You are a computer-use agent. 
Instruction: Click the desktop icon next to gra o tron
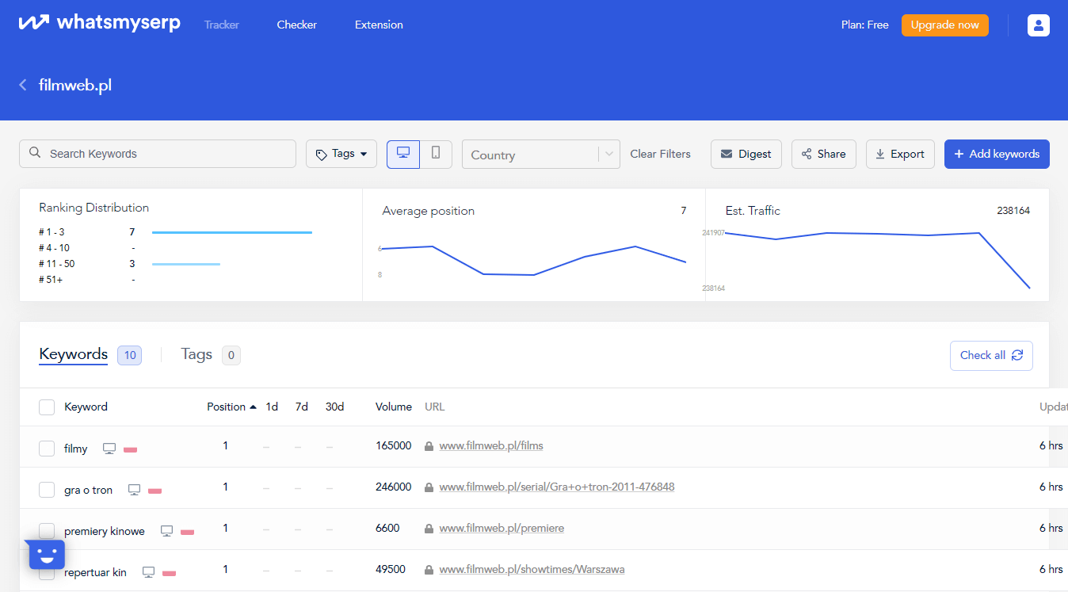[x=134, y=490]
